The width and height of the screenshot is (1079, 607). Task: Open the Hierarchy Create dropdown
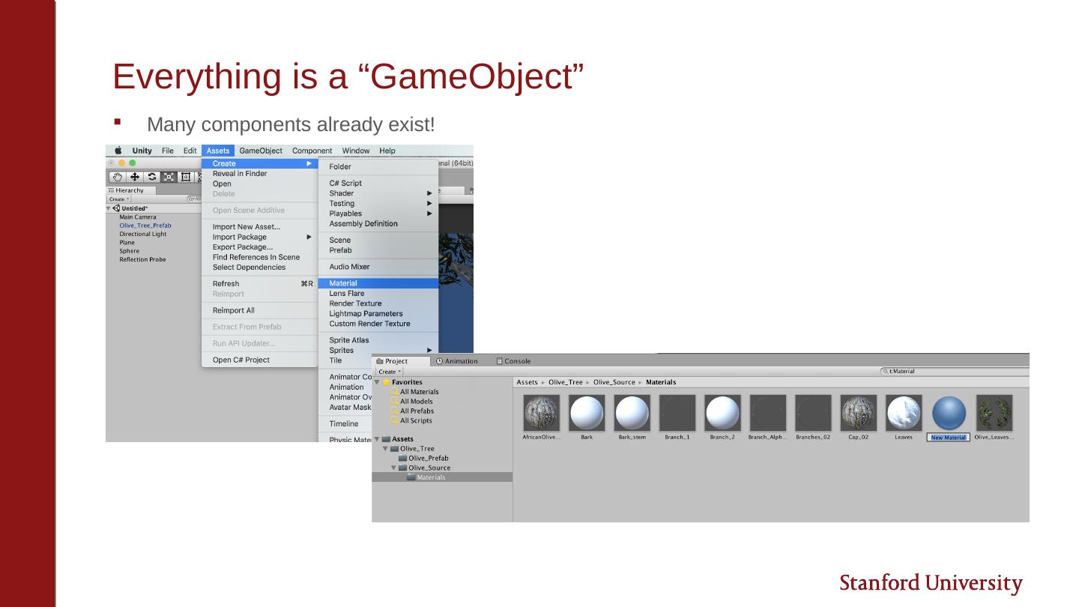(119, 199)
